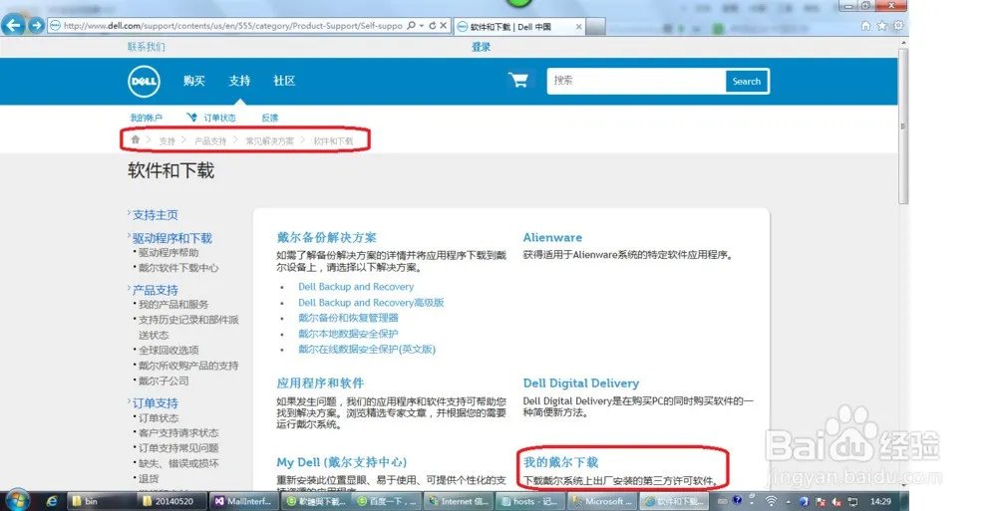Show hidden tray icons arrow
This screenshot has width=997, height=511.
point(788,502)
